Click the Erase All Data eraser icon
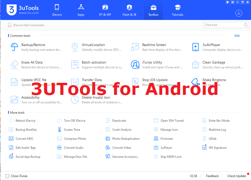Viewport: 251px width, 180px height. (14, 65)
